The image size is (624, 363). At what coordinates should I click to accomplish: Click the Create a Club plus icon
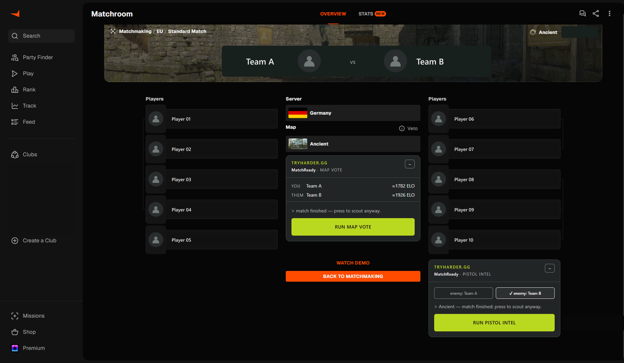(14, 241)
